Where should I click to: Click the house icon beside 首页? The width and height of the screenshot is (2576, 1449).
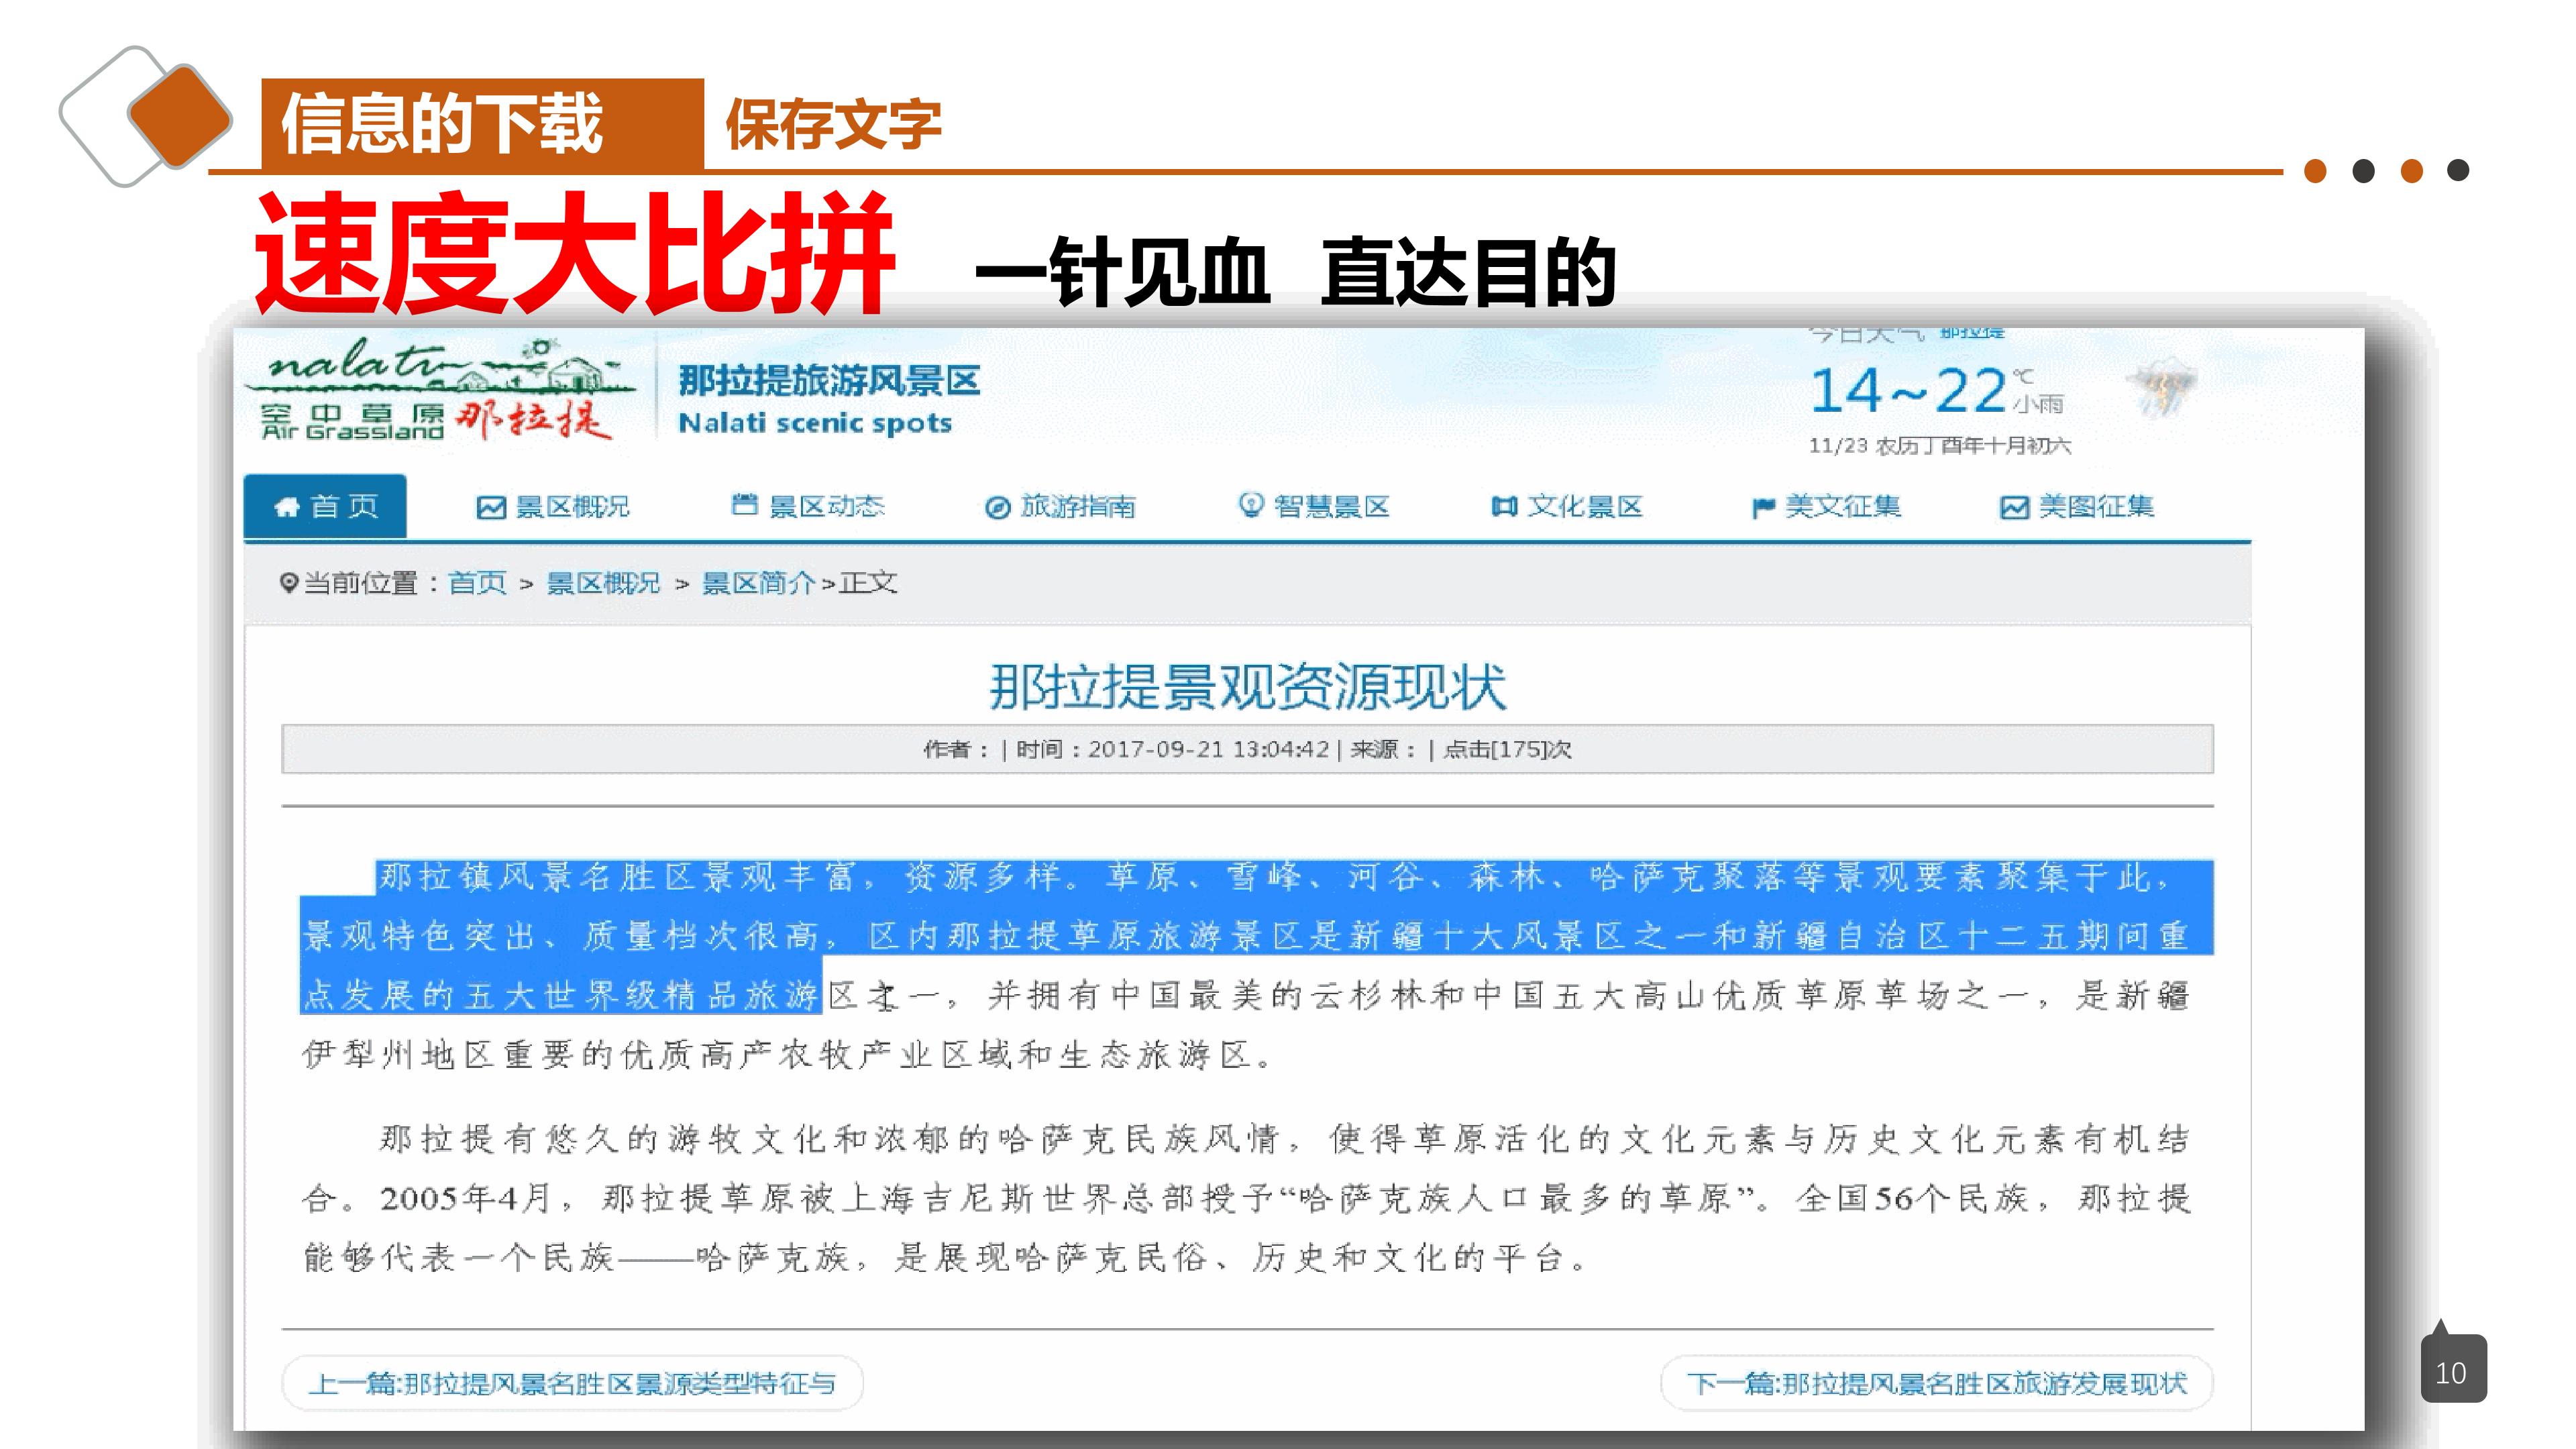[287, 507]
